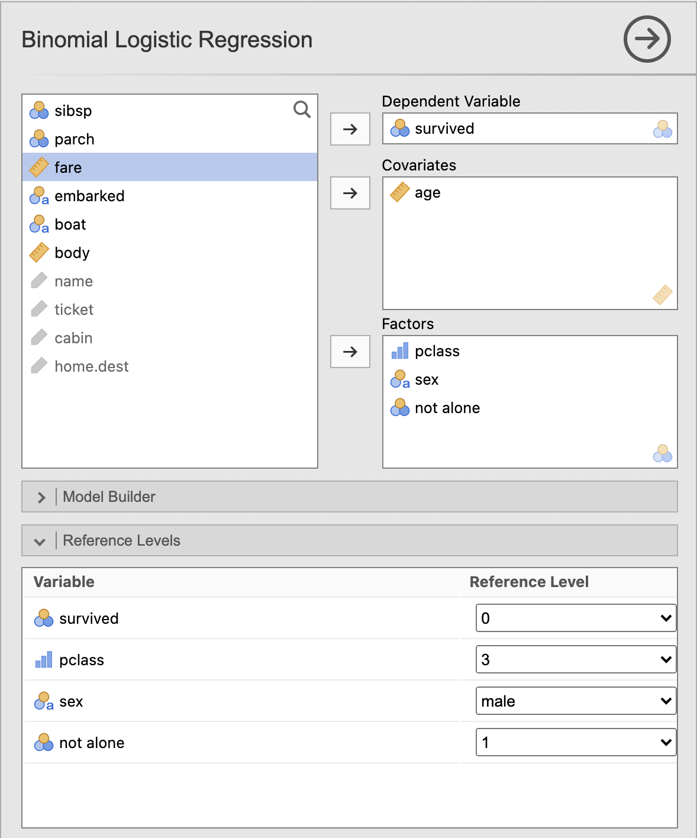Select sibsp variable in the list
The width and height of the screenshot is (697, 838).
point(170,111)
